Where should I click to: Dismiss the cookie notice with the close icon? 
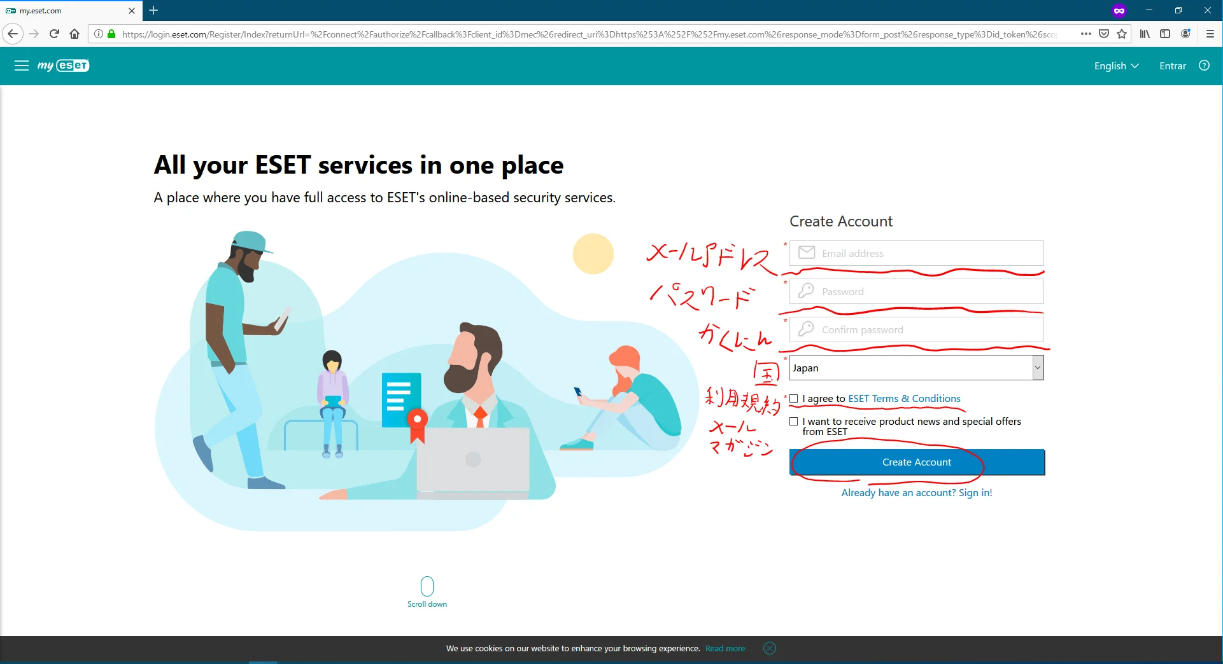(x=770, y=648)
